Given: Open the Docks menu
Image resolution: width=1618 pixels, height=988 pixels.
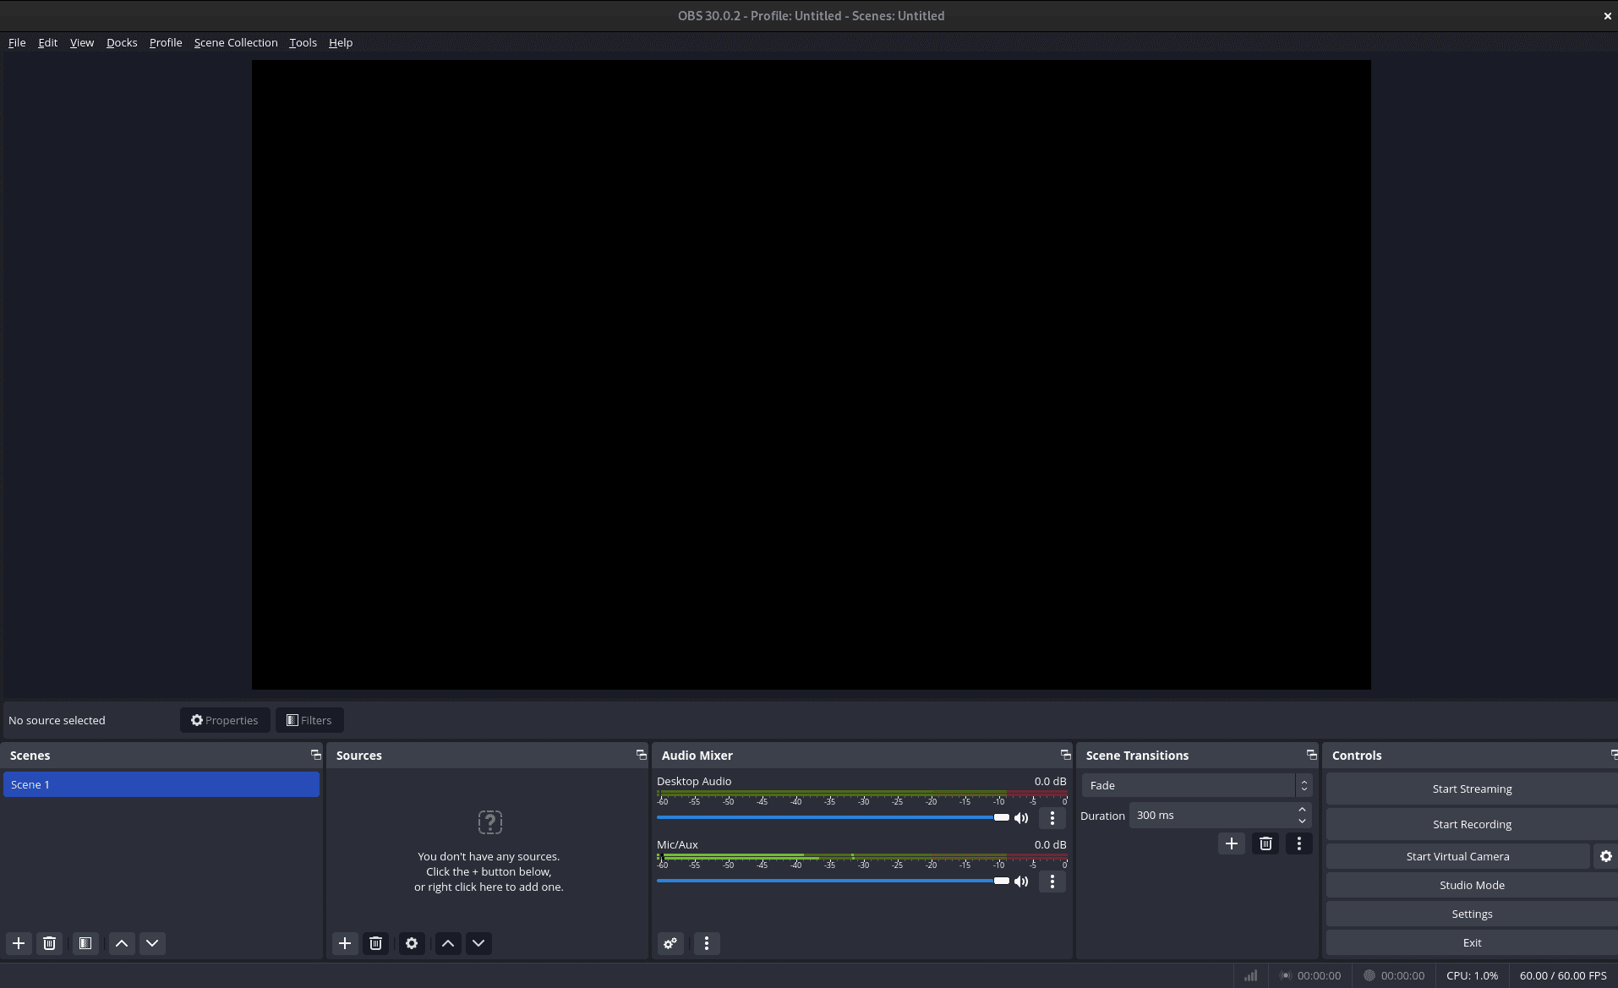Looking at the screenshot, I should pos(122,42).
